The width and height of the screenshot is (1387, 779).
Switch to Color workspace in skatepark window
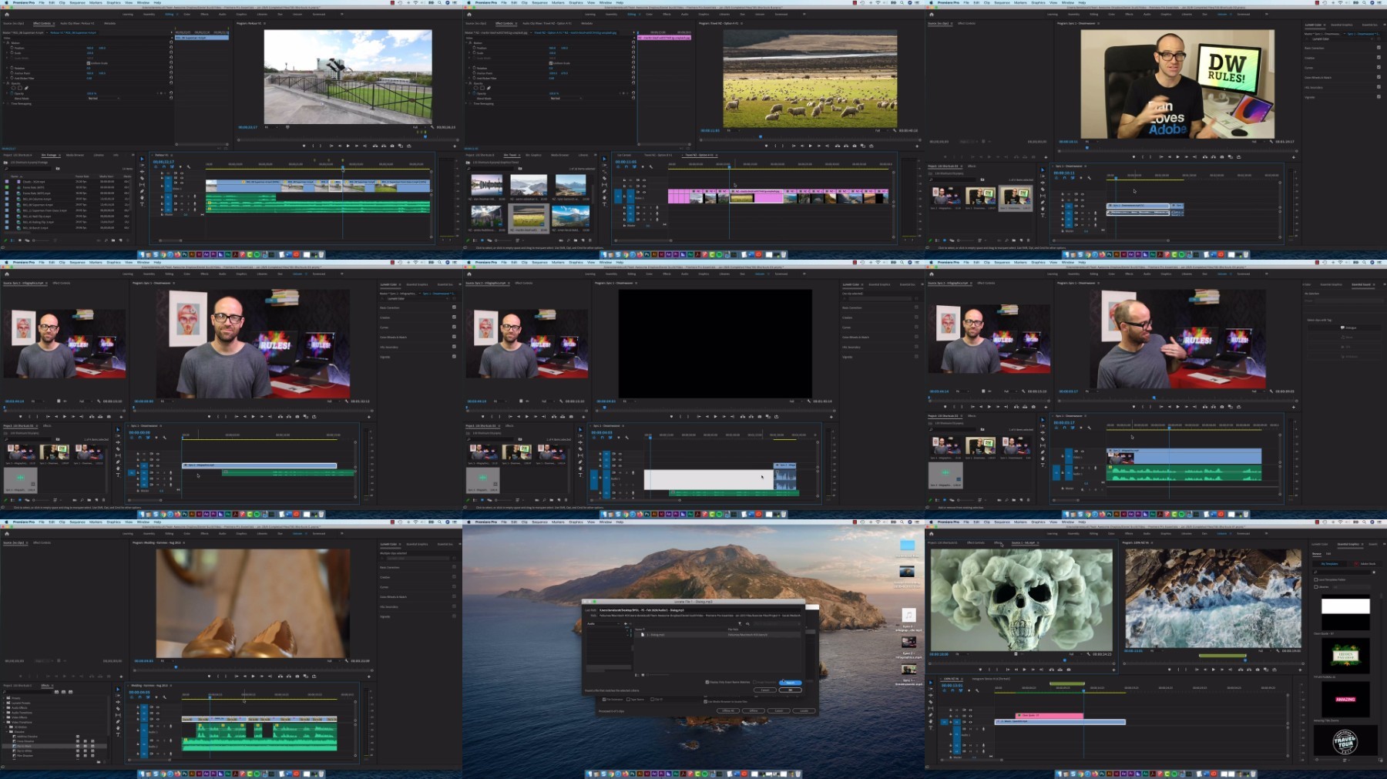tap(186, 15)
